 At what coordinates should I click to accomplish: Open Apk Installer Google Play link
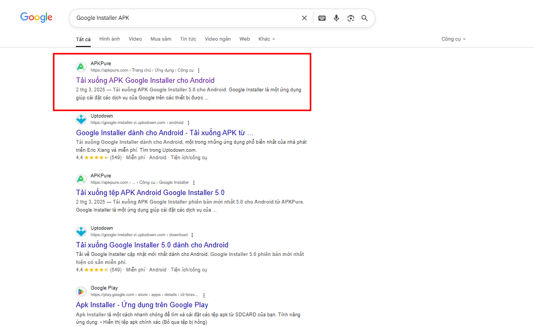point(142,305)
